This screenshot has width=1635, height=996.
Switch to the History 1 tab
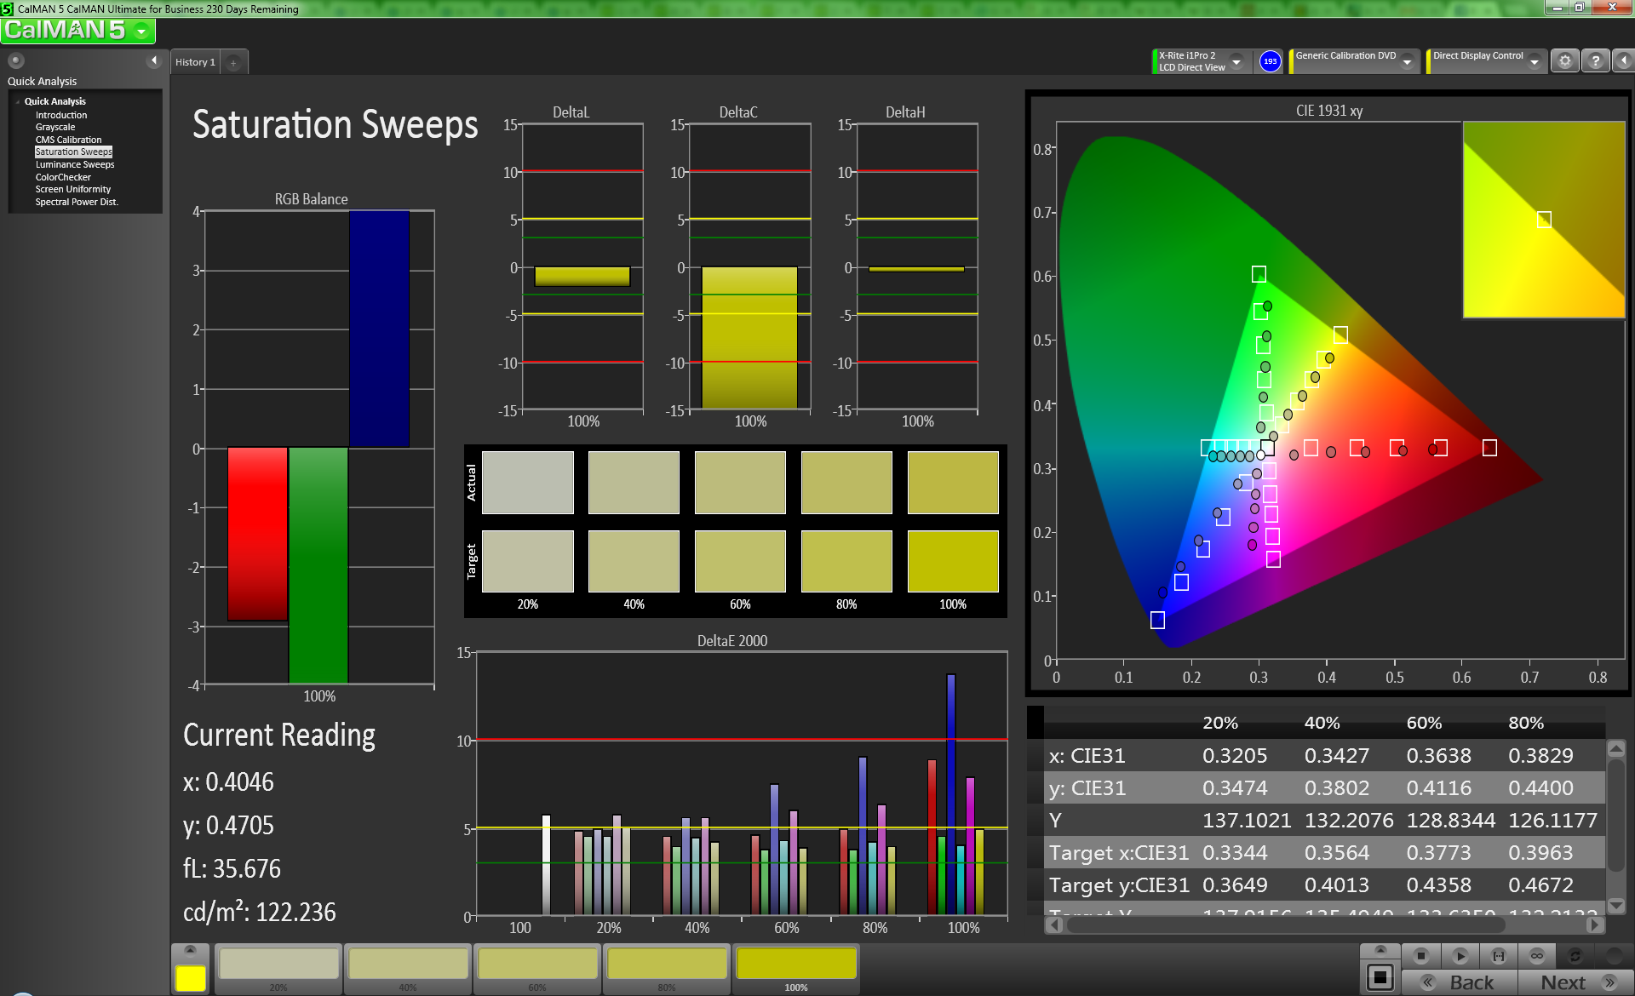pyautogui.click(x=195, y=62)
